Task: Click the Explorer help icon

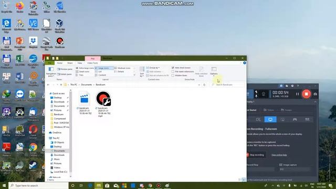Action: coord(245,63)
